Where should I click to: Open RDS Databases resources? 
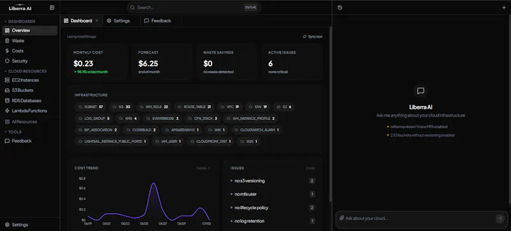29,101
